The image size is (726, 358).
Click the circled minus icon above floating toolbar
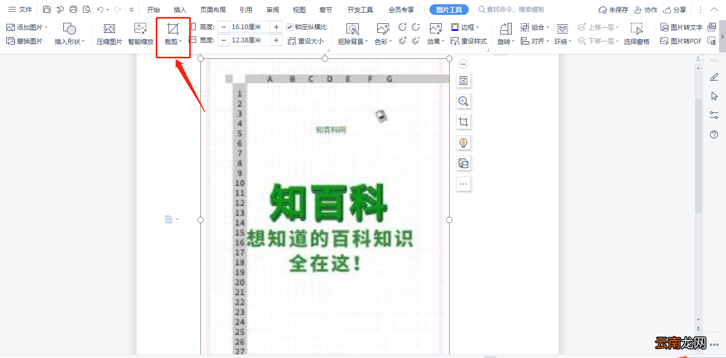click(x=463, y=64)
